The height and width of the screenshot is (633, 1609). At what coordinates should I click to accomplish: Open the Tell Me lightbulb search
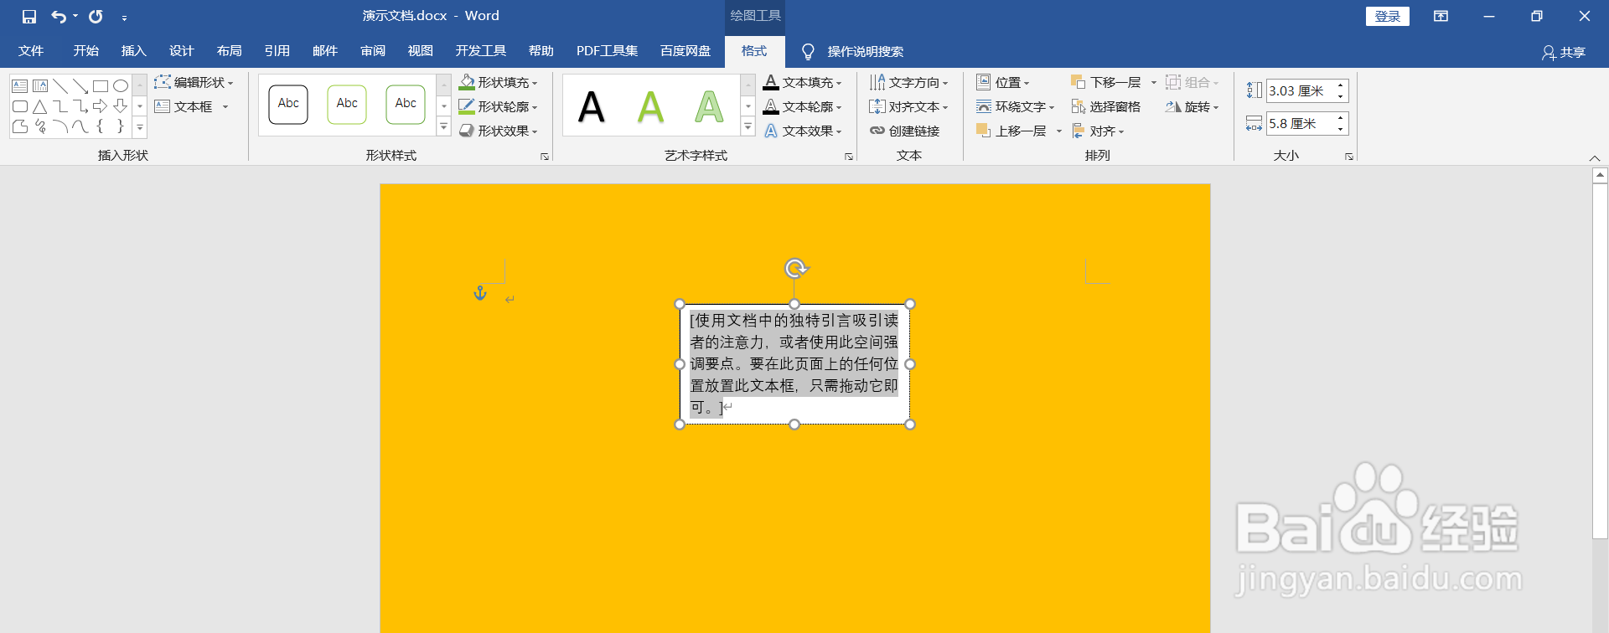coord(808,52)
